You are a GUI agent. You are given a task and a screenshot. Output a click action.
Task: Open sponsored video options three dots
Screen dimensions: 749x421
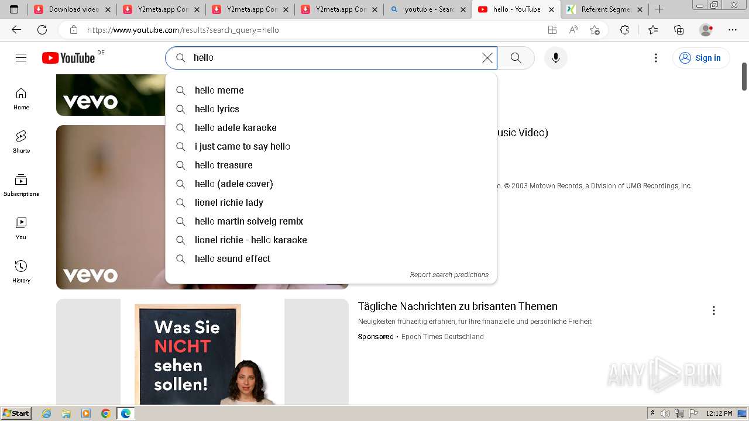(x=713, y=310)
